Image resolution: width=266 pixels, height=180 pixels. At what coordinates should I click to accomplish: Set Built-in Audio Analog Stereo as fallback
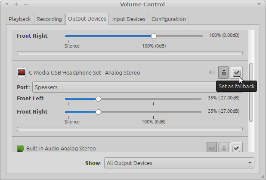pos(236,148)
